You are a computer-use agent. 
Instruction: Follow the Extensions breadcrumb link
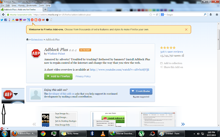[37, 40]
